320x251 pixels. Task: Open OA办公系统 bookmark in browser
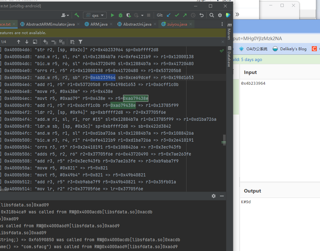(x=253, y=49)
